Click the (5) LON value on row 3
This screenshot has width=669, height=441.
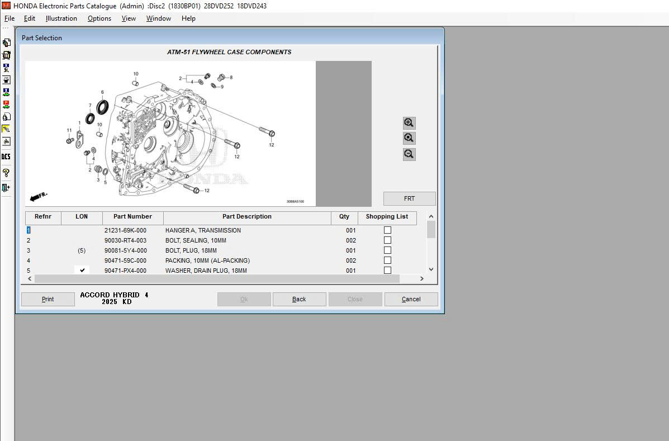[82, 250]
